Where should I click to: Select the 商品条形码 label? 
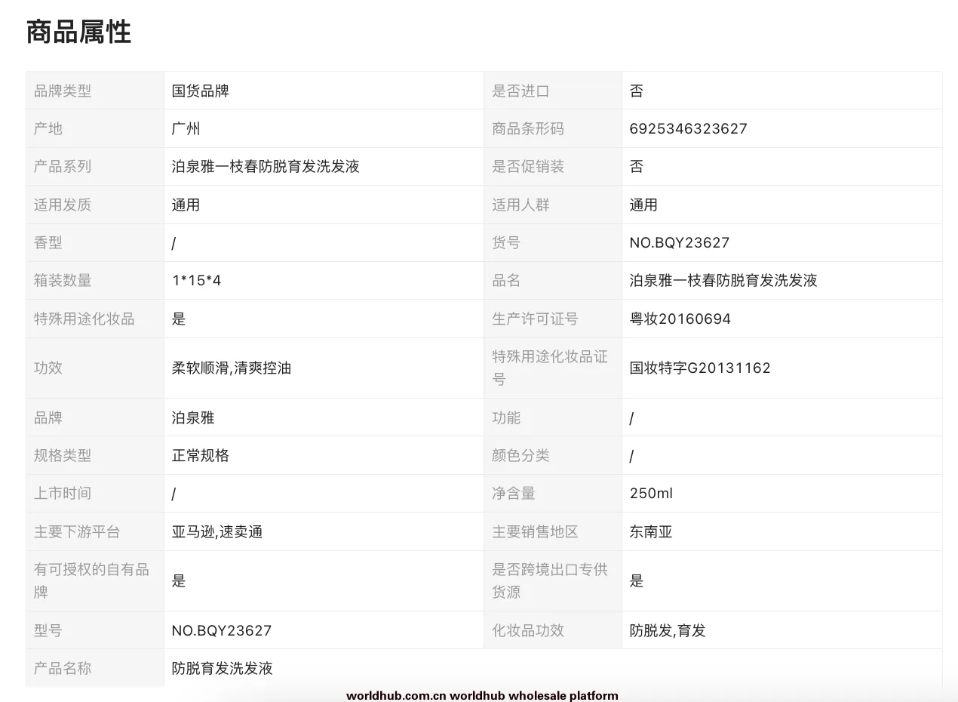click(x=528, y=128)
